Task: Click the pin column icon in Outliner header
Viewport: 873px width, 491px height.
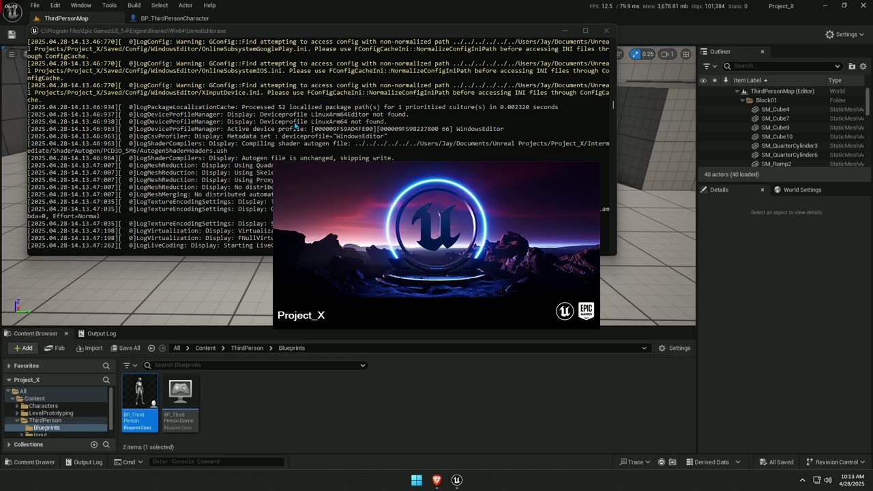Action: click(x=726, y=80)
